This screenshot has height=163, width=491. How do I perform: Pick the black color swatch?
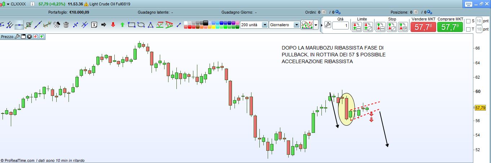(x=206, y=22)
